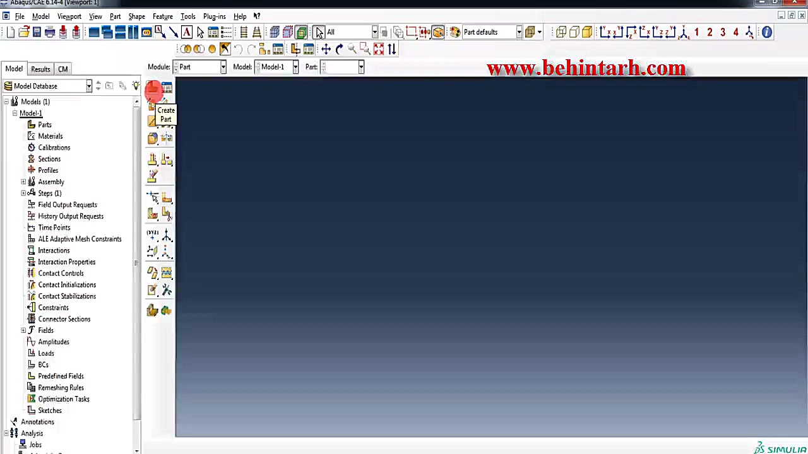Click the Auto-Fit View icon

pyautogui.click(x=379, y=49)
